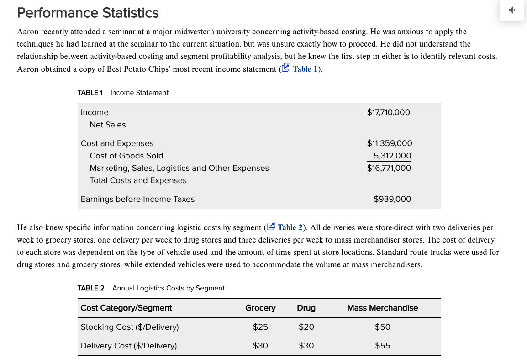The image size is (527, 364).
Task: Click the audio speaker icon
Action: [x=512, y=10]
